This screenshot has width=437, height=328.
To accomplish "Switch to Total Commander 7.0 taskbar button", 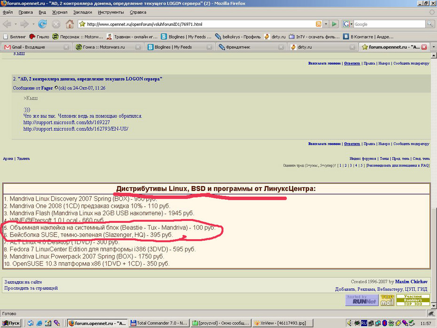I will pyautogui.click(x=159, y=323).
